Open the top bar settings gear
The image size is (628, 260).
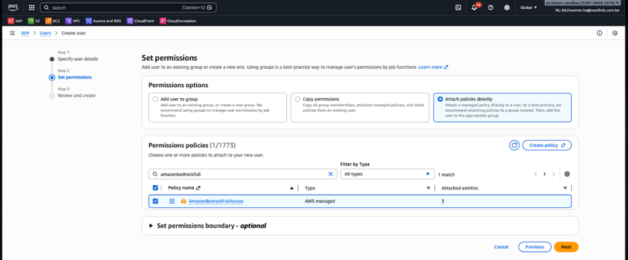507,7
